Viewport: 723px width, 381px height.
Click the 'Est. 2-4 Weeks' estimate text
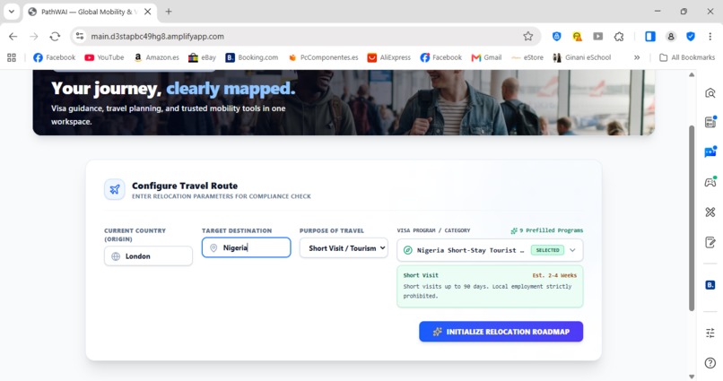[x=554, y=275]
